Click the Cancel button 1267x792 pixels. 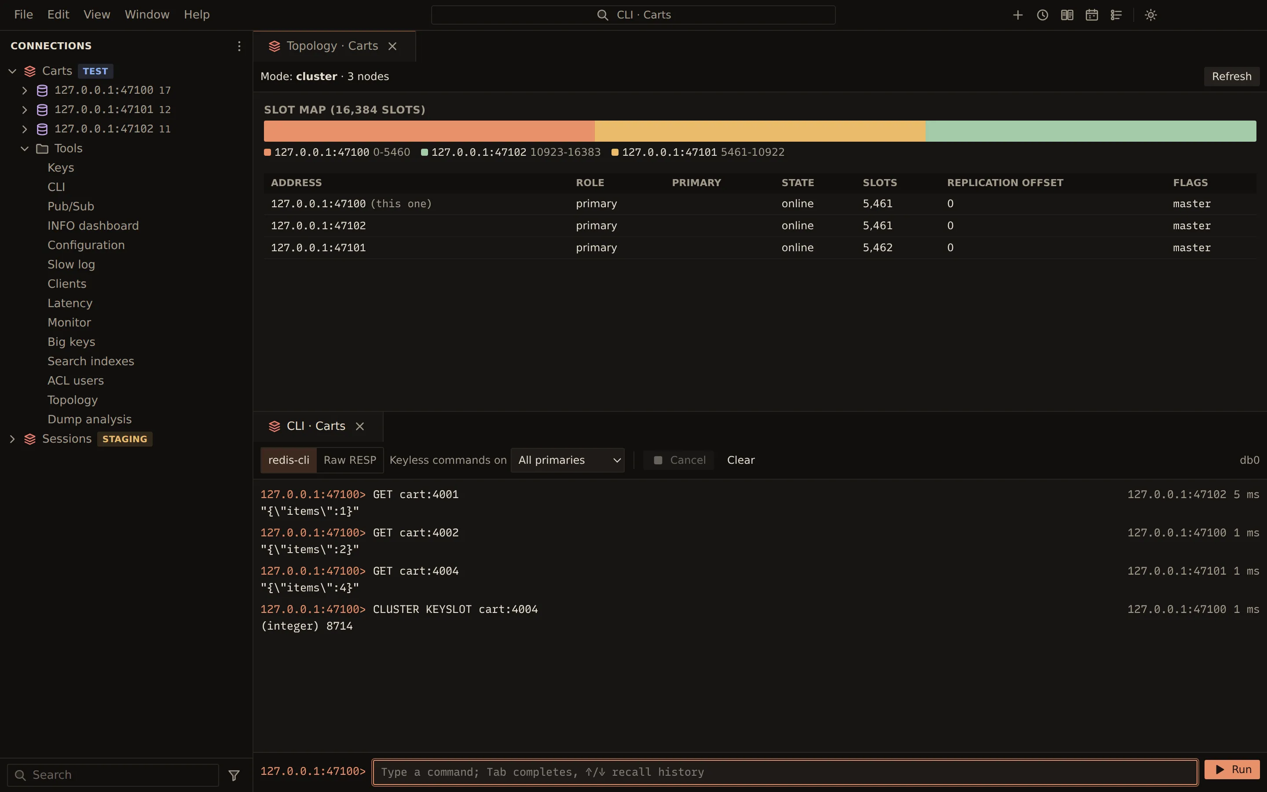tap(679, 460)
